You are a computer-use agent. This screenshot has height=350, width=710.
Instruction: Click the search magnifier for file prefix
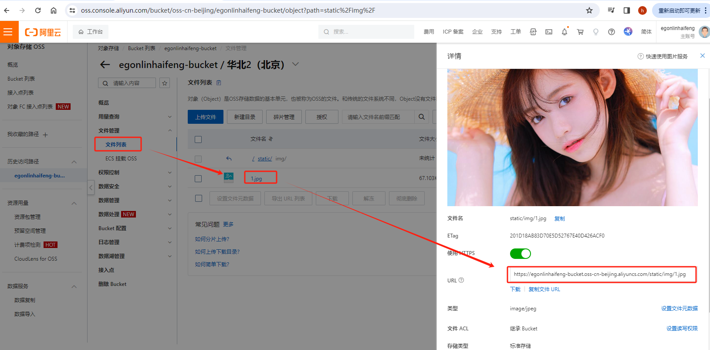pyautogui.click(x=422, y=117)
